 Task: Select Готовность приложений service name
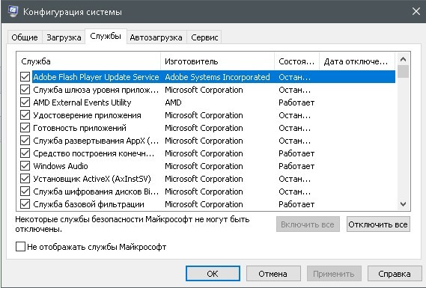pos(79,128)
